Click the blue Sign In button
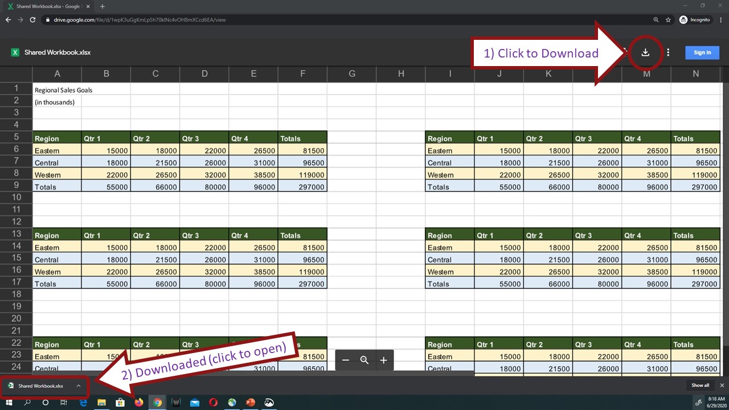729x410 pixels. pos(702,52)
